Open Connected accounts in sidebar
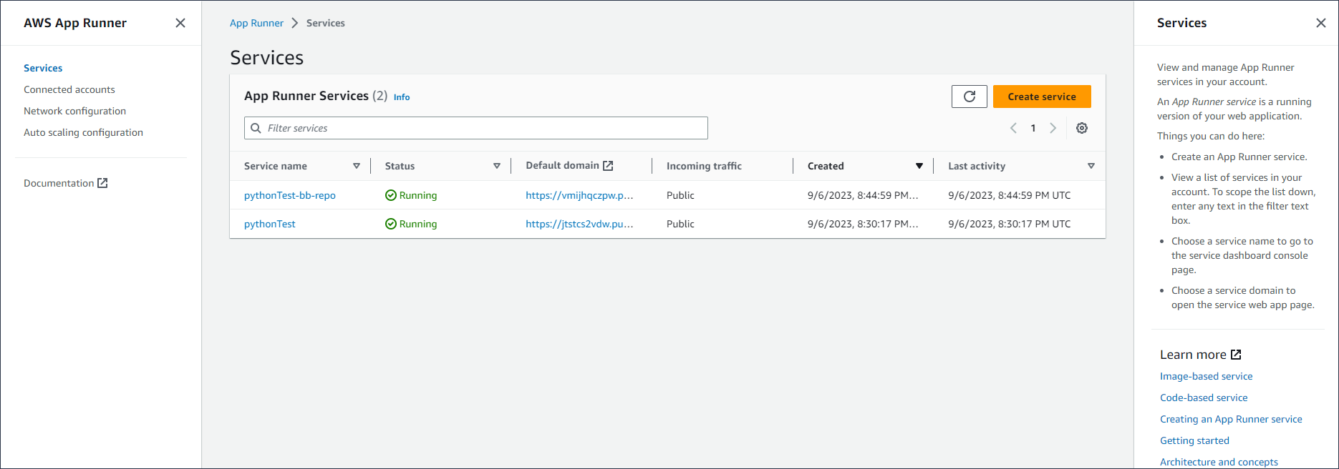The width and height of the screenshot is (1339, 469). click(x=69, y=89)
